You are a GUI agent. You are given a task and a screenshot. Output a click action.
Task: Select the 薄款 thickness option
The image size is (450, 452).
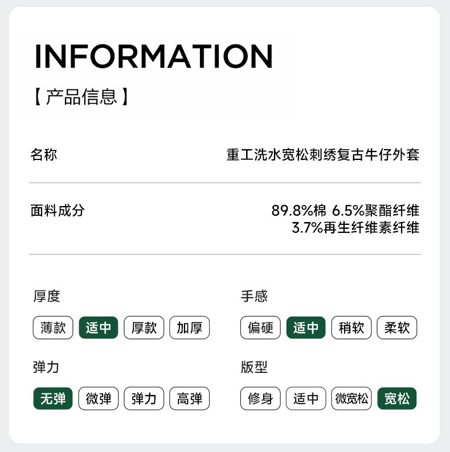[53, 328]
